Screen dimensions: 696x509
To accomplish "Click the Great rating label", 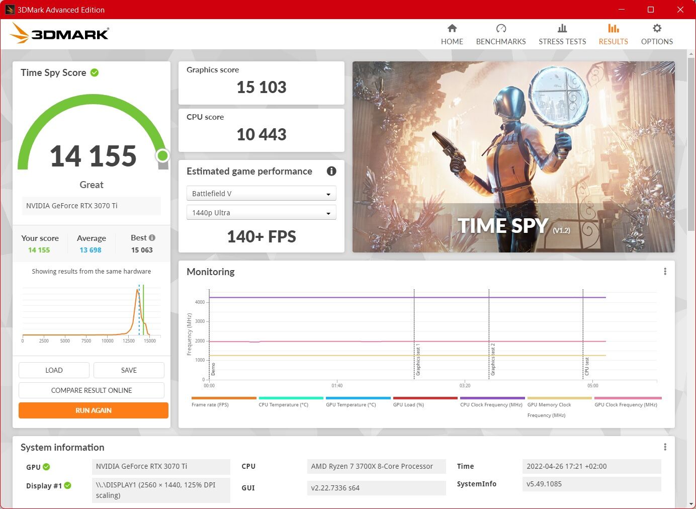I will coord(92,185).
